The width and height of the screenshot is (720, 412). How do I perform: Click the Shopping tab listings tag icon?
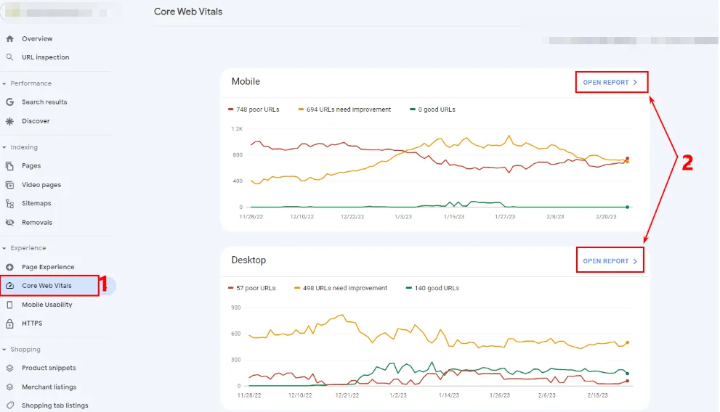(x=9, y=405)
